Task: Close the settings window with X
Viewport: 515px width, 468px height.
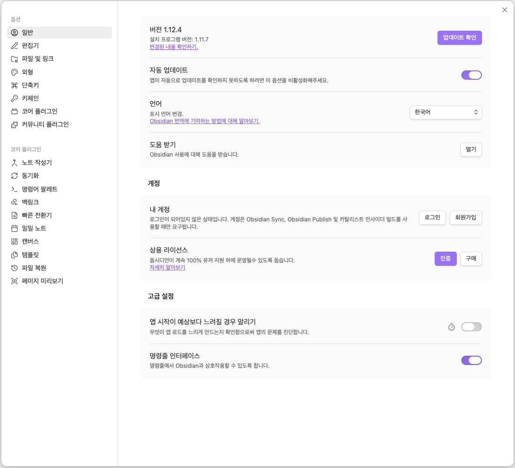Action: click(504, 10)
